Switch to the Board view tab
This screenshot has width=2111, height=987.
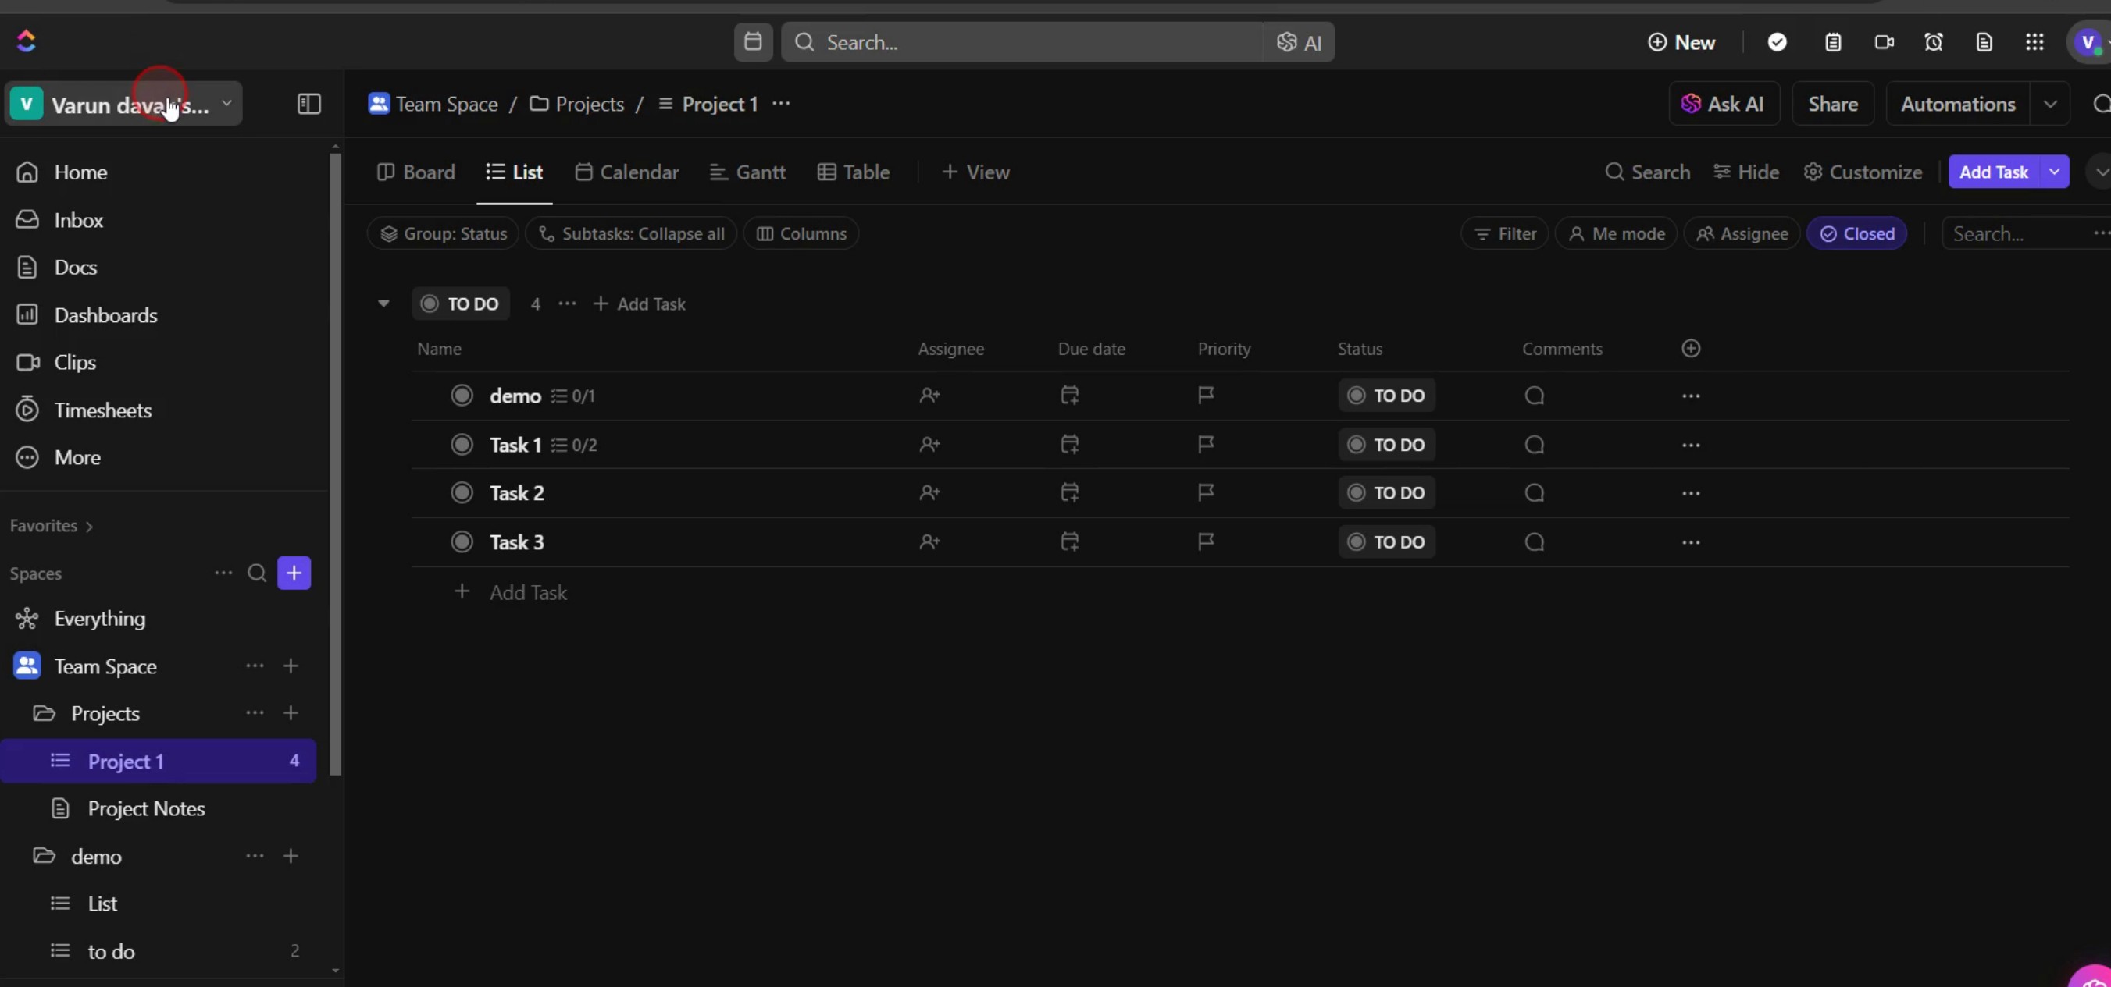point(415,172)
